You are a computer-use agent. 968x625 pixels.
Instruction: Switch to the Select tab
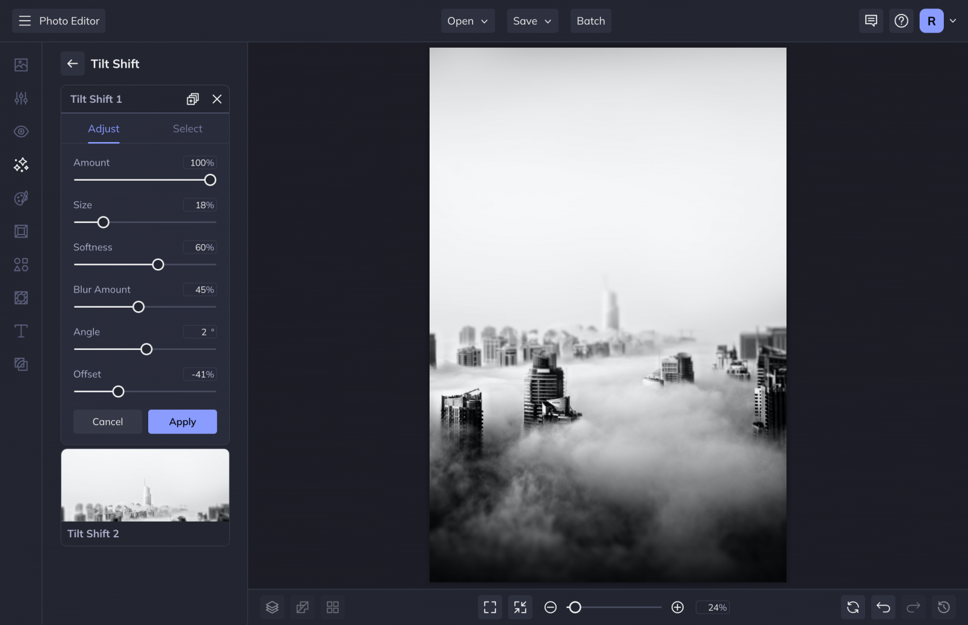(x=187, y=128)
